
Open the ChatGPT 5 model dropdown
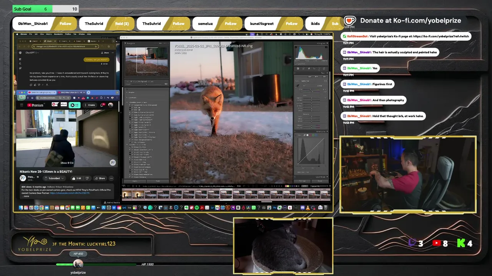[x=32, y=53]
